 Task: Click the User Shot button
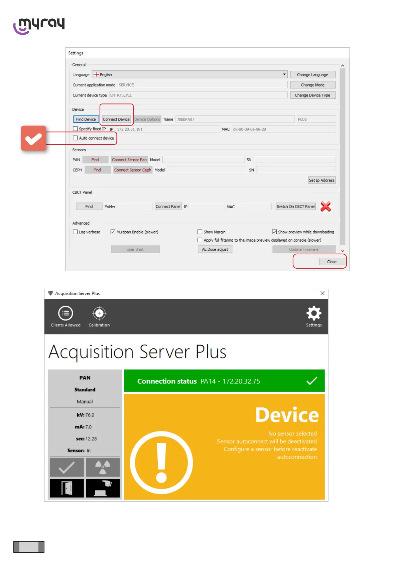[135, 249]
